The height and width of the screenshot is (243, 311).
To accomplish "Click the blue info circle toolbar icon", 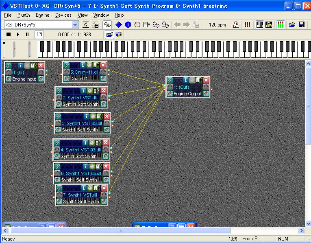I will [x=128, y=25].
